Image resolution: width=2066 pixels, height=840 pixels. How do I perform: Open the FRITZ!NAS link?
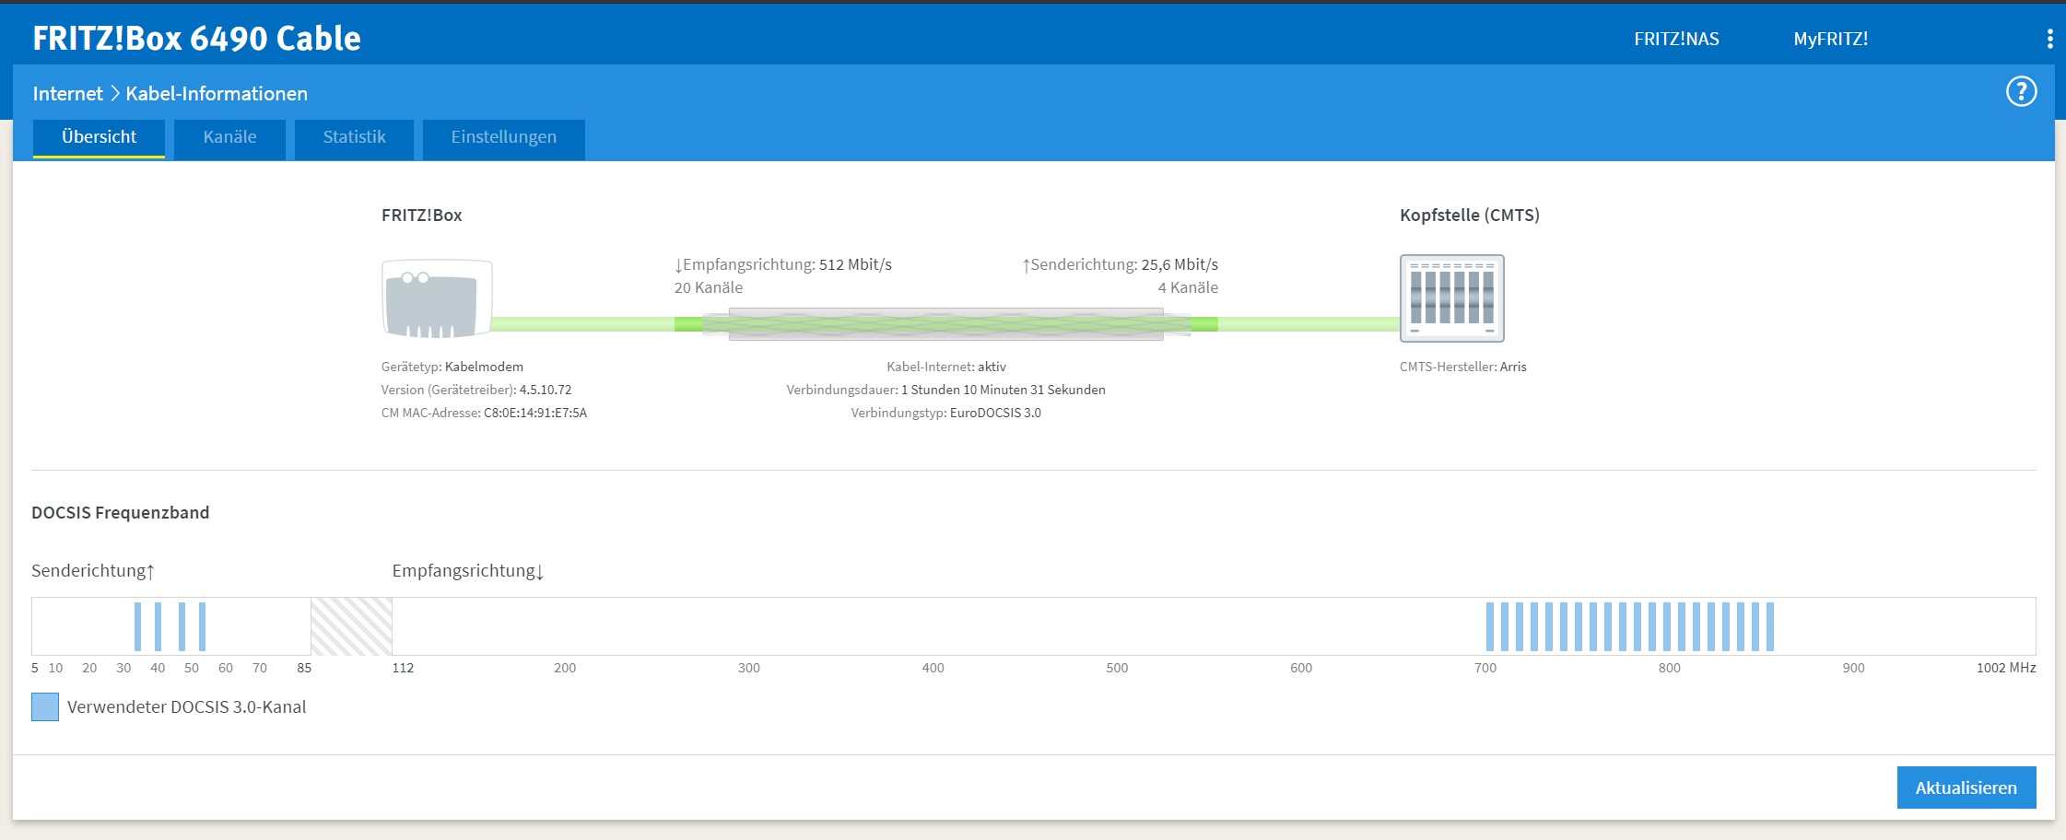(x=1676, y=39)
